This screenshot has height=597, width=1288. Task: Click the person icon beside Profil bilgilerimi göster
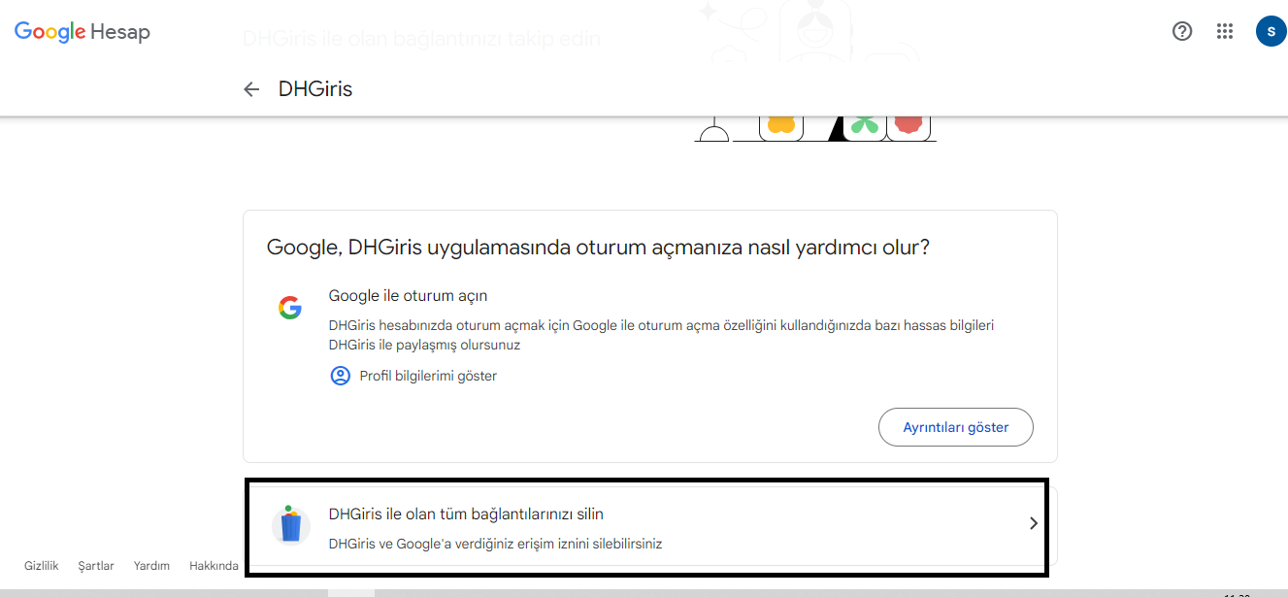(x=340, y=376)
